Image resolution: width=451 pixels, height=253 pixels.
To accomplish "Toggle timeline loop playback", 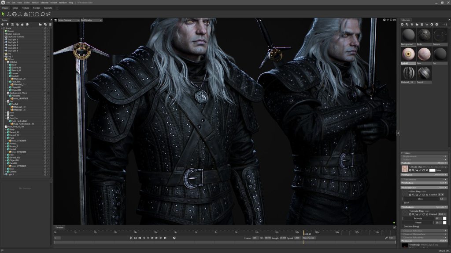I will point(136,238).
